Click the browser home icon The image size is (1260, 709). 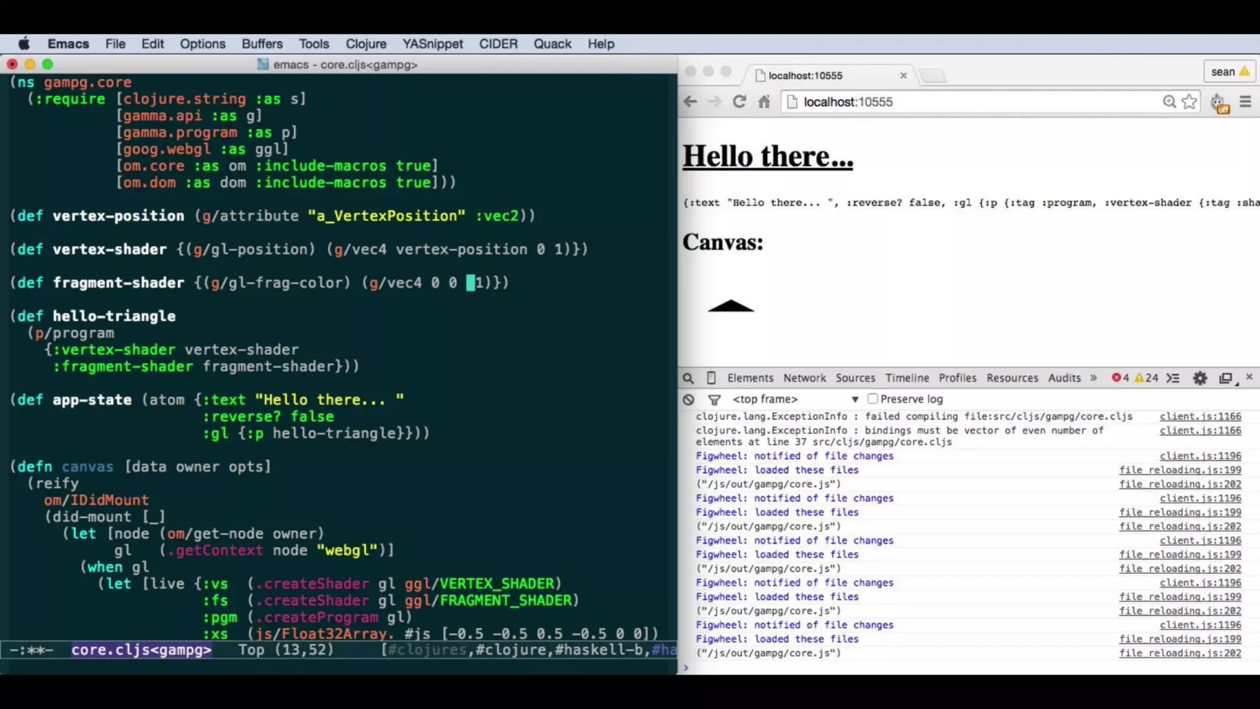pos(764,102)
